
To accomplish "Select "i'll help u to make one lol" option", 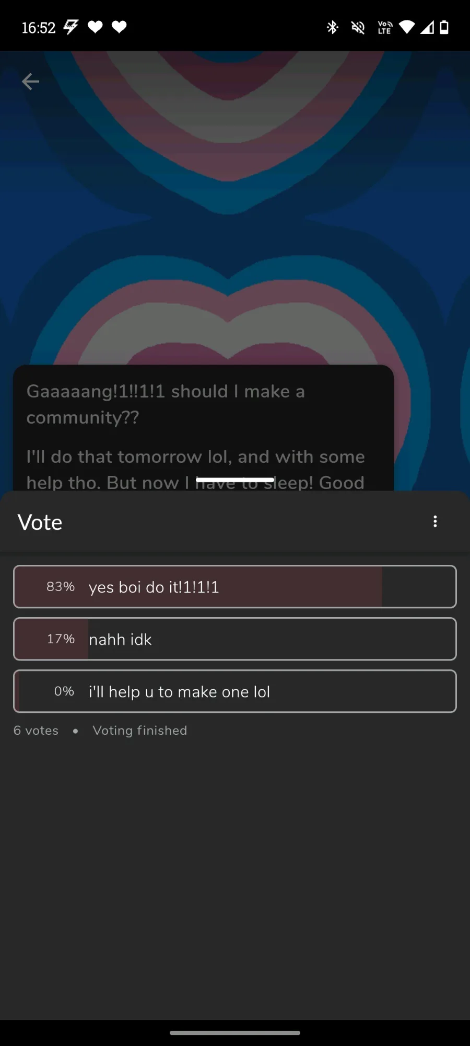I will click(235, 691).
